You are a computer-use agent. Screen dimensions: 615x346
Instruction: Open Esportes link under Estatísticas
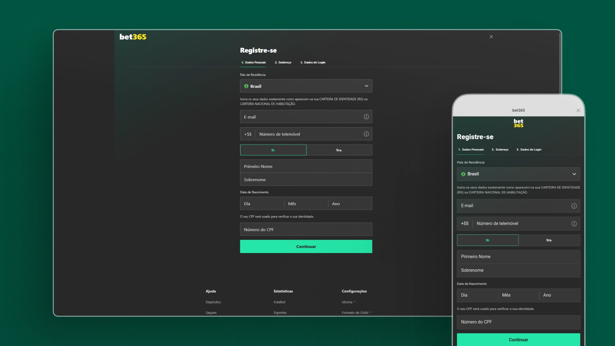280,313
